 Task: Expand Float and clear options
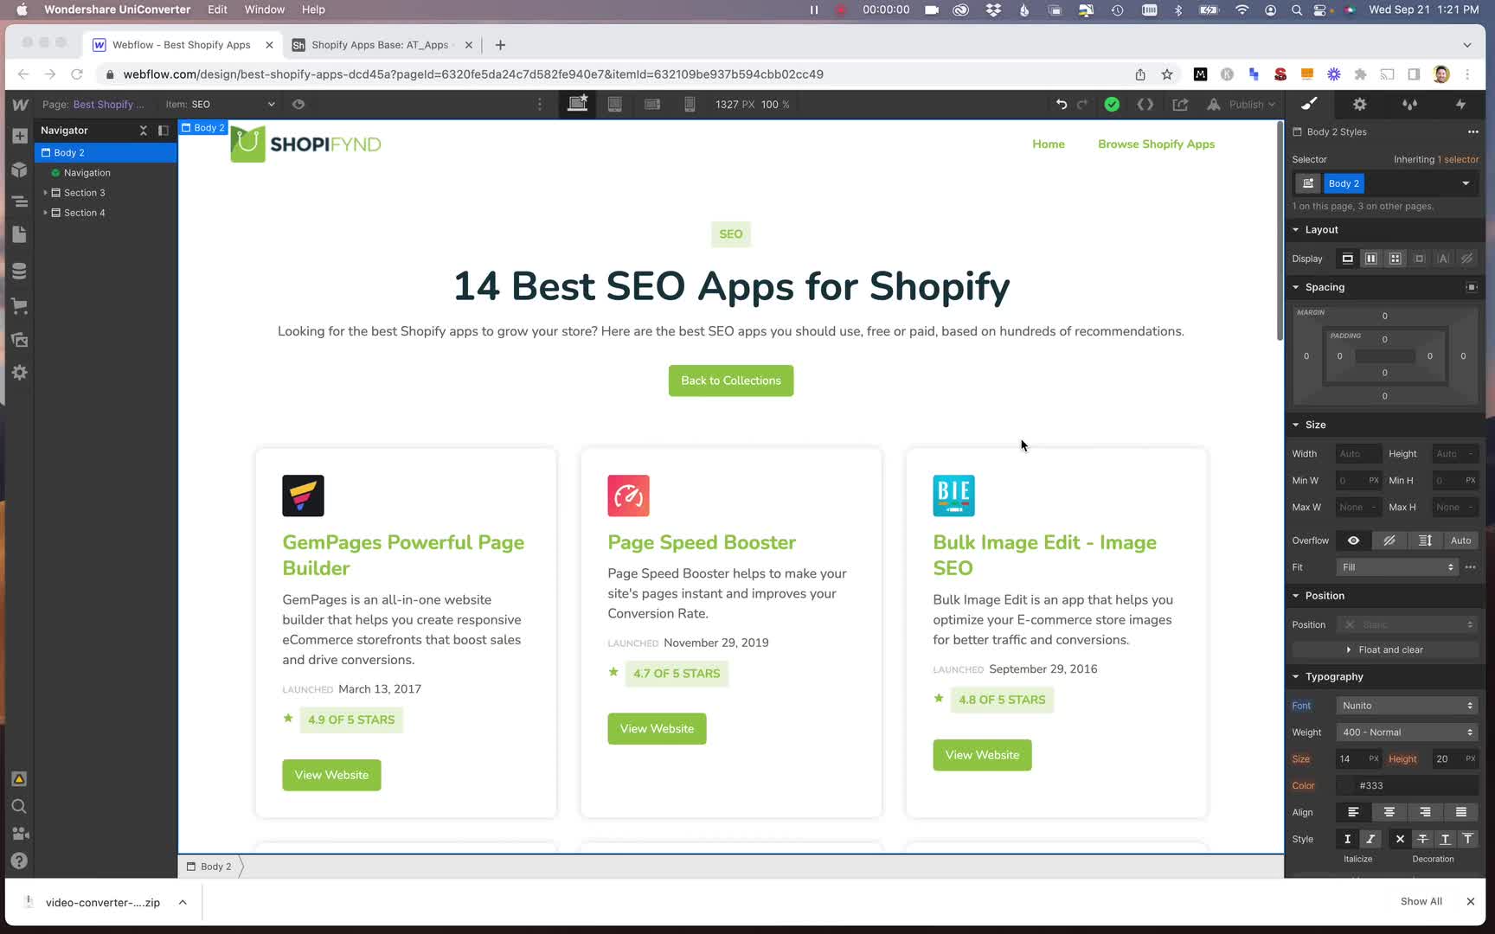1384,650
